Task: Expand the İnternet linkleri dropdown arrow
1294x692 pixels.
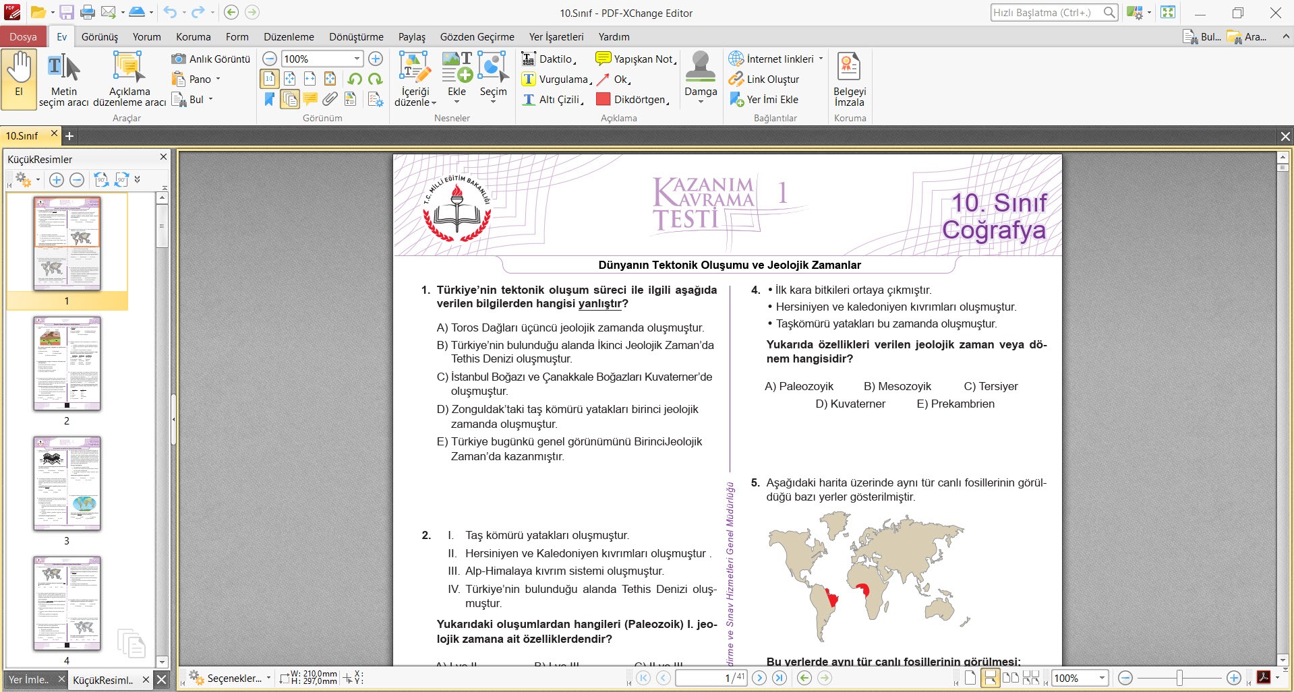Action: click(x=821, y=59)
